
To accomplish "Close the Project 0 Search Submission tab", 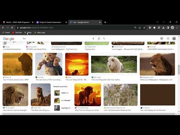I will click(66, 22).
